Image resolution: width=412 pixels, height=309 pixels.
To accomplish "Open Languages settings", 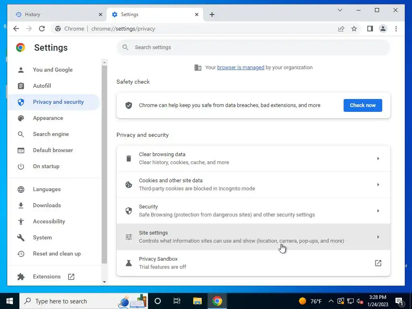I will pyautogui.click(x=54, y=189).
